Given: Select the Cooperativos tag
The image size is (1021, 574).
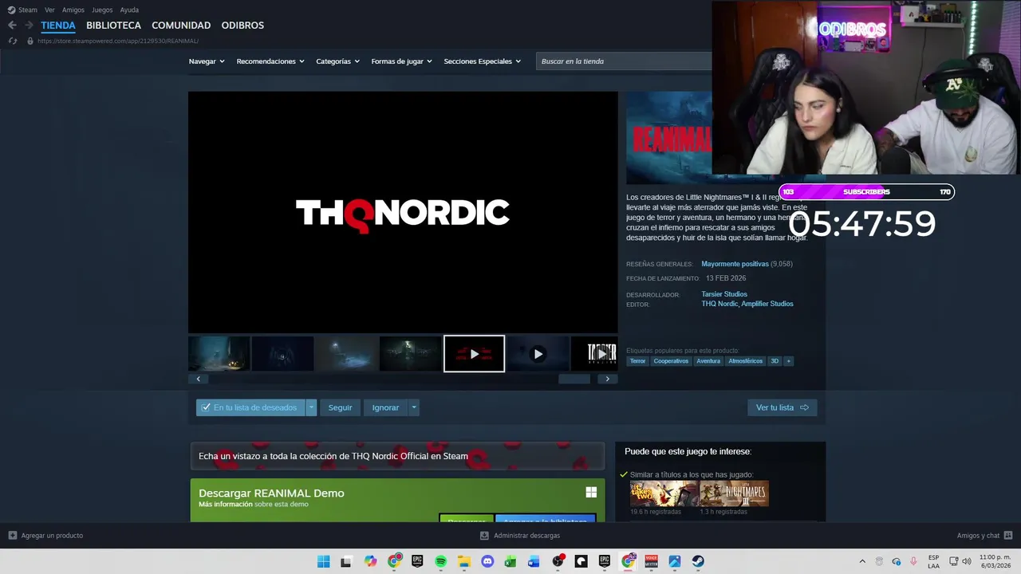Looking at the screenshot, I should coord(671,361).
